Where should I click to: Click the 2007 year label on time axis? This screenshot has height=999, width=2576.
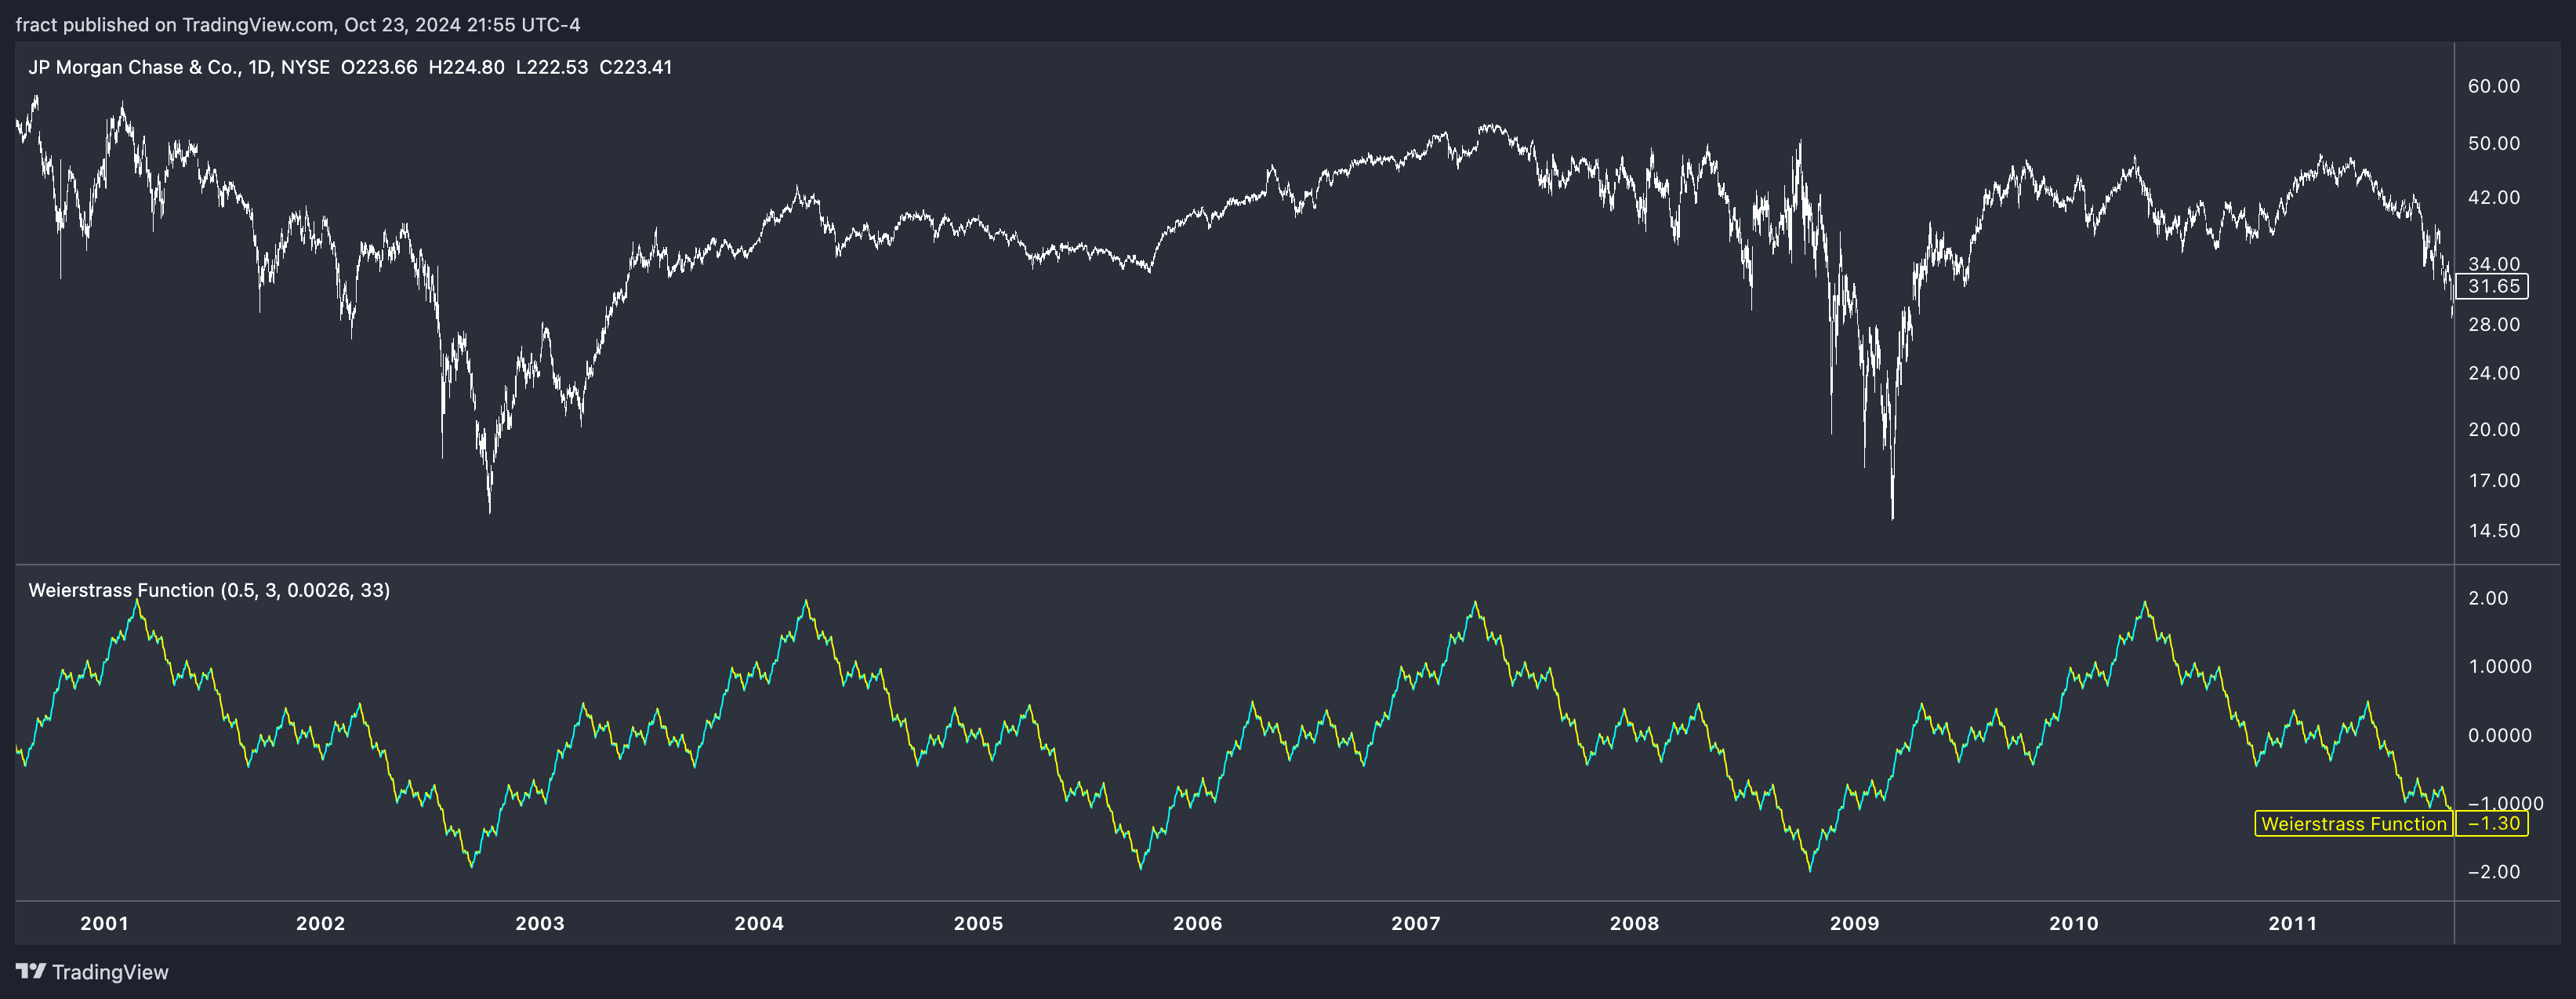point(1416,923)
